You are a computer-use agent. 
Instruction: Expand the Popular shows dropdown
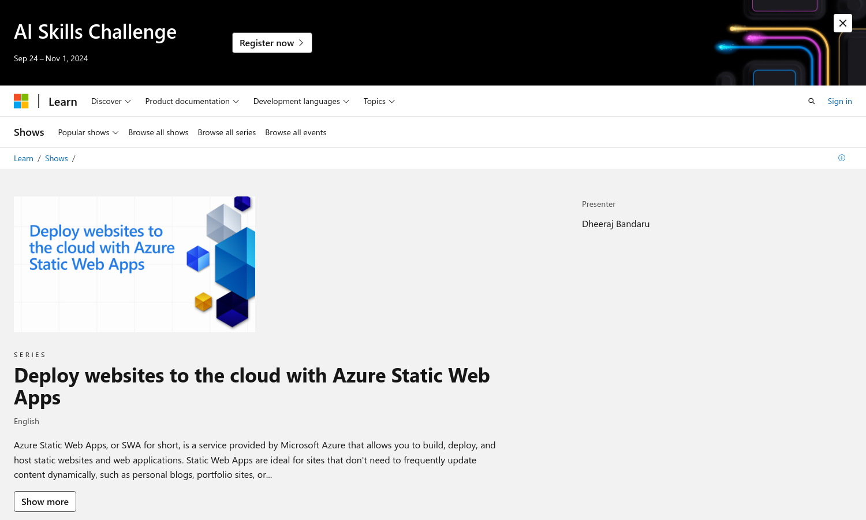[x=88, y=132]
